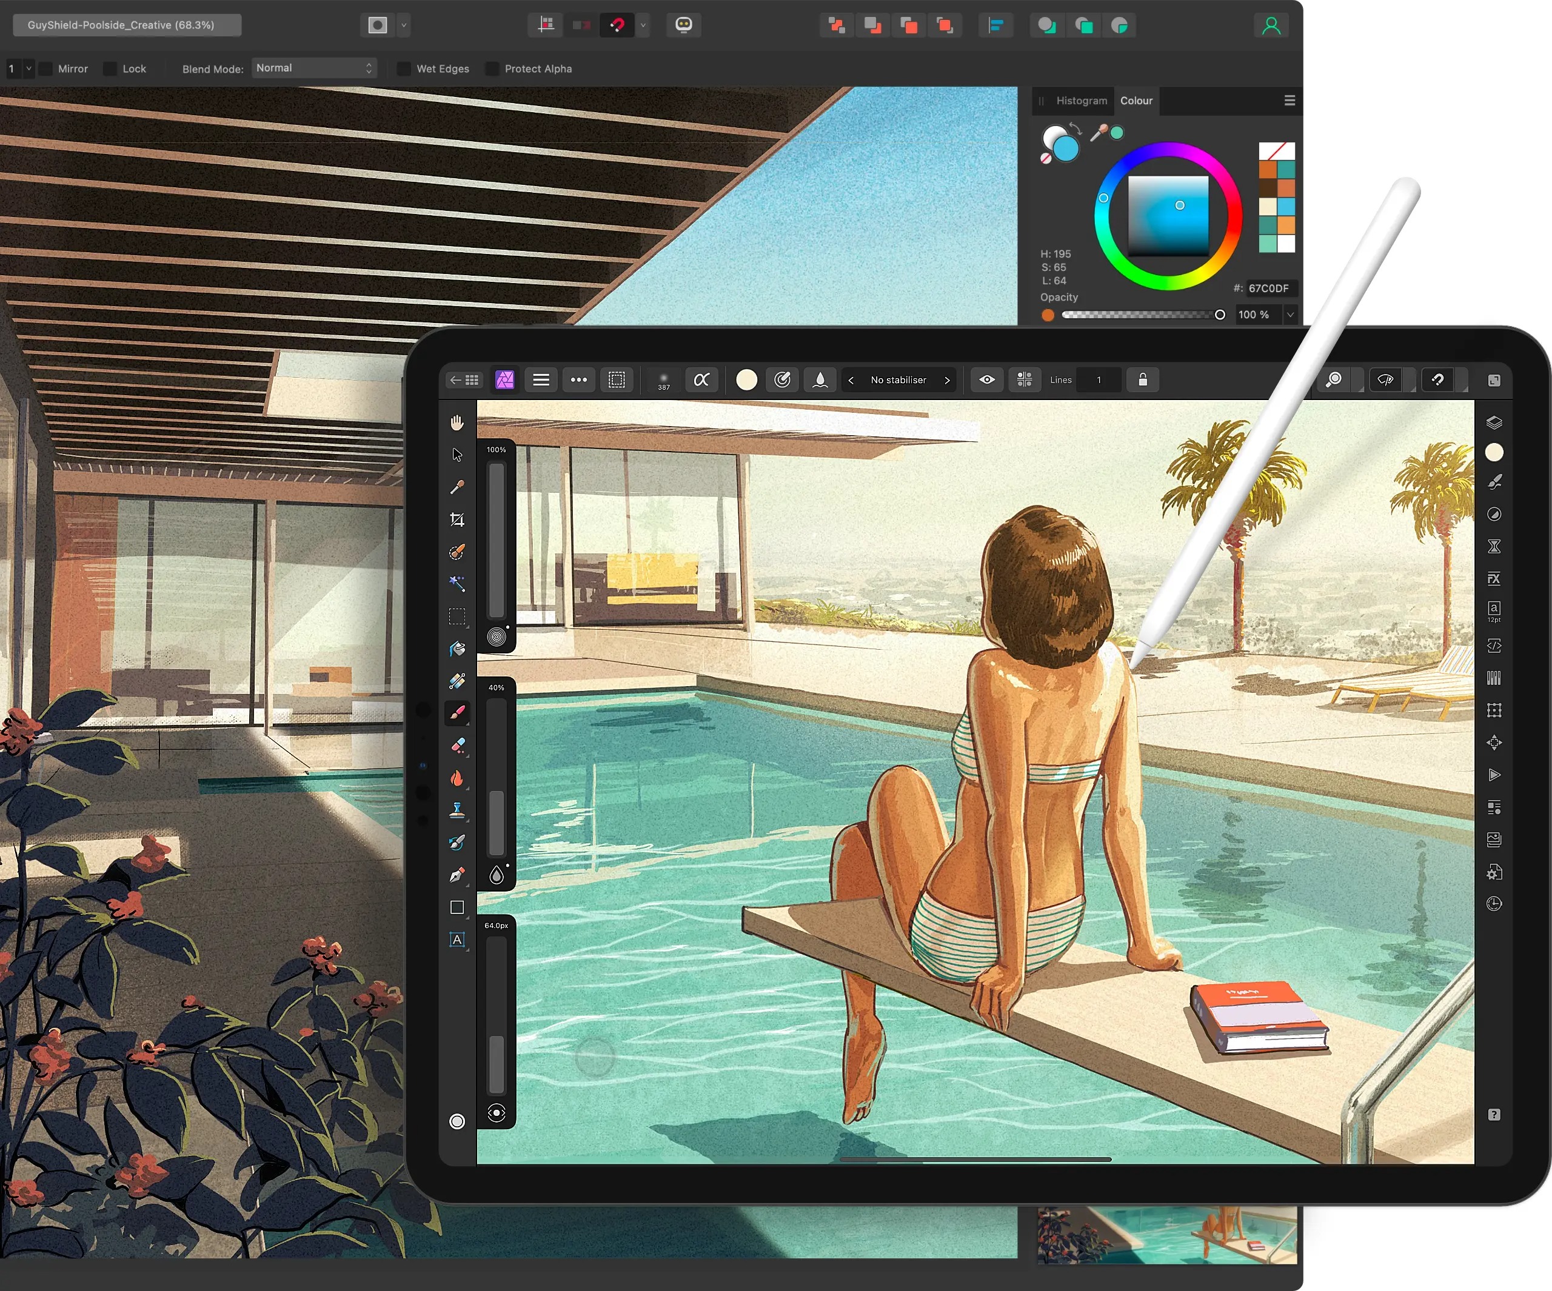The width and height of the screenshot is (1552, 1291).
Task: Expand the Opacity percentage dropdown
Action: 1290,314
